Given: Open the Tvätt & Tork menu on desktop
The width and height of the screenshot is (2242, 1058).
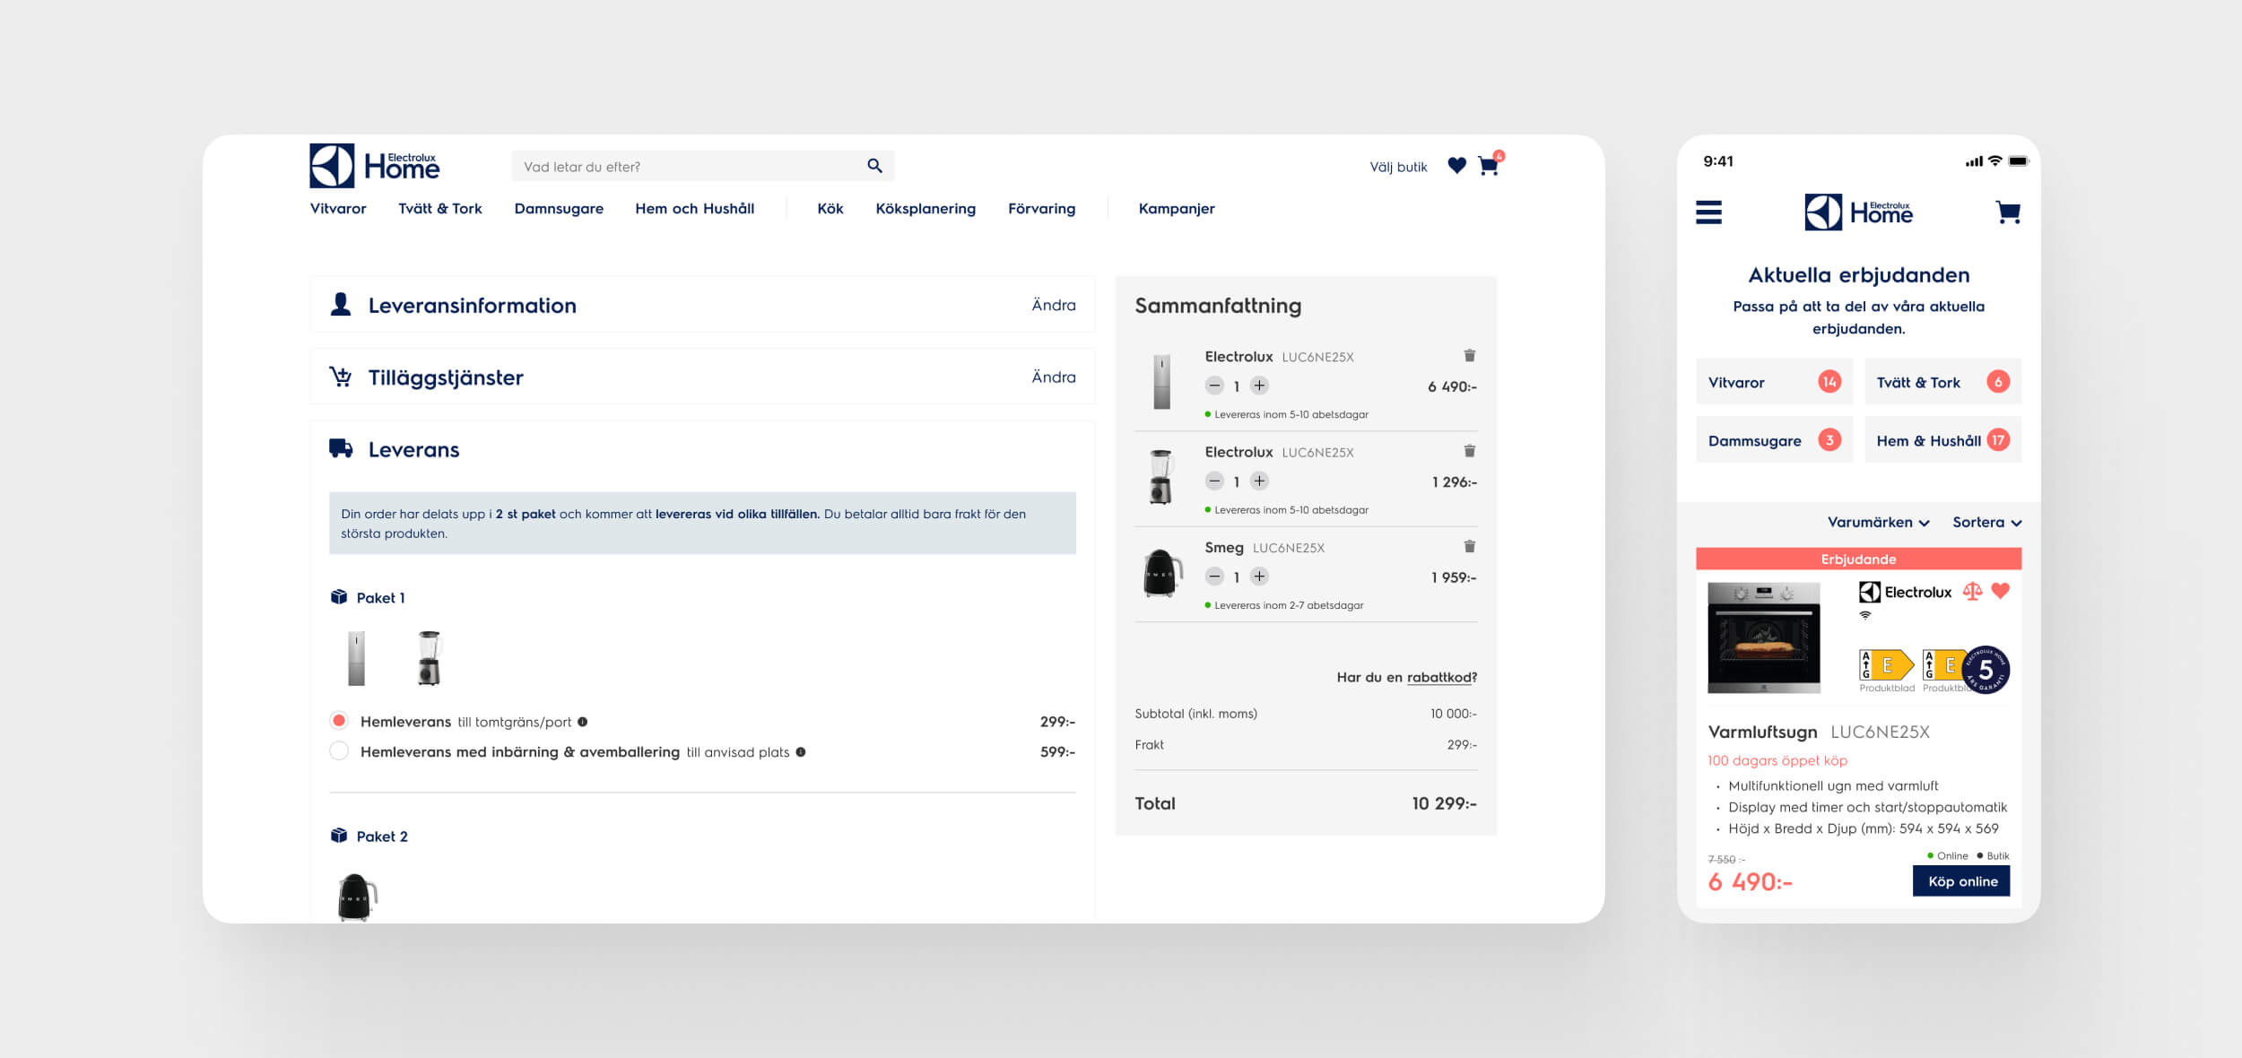Looking at the screenshot, I should [440, 208].
